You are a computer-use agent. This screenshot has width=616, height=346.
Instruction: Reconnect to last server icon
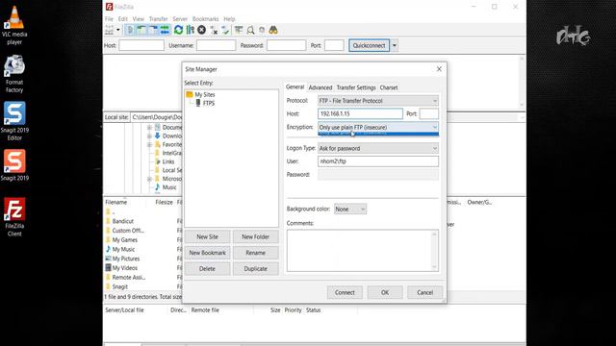pyautogui.click(x=225, y=30)
